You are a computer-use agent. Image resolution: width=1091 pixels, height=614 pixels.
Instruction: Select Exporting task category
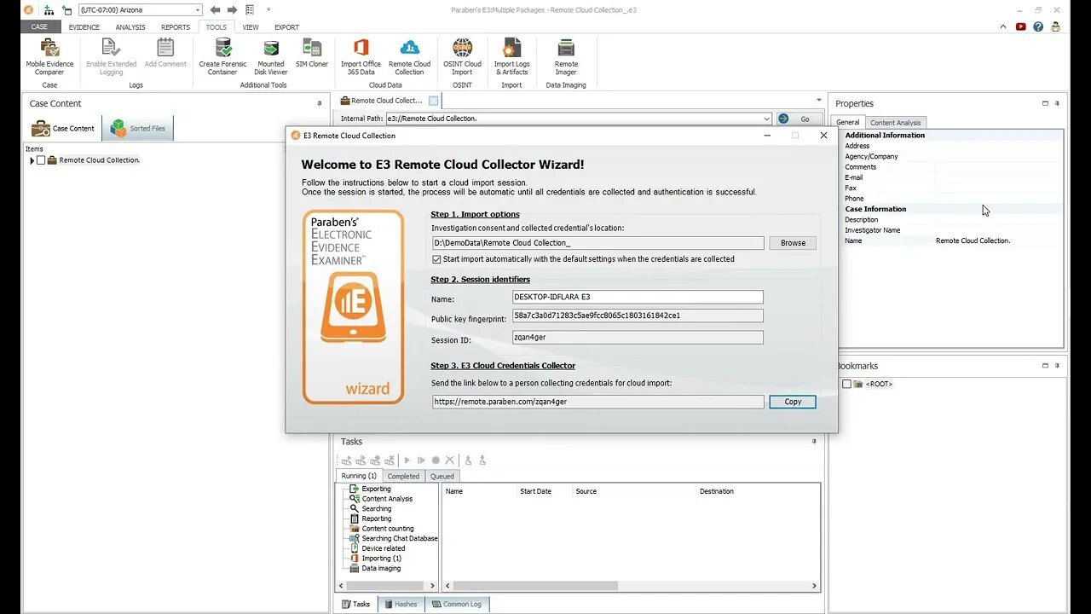coord(376,489)
